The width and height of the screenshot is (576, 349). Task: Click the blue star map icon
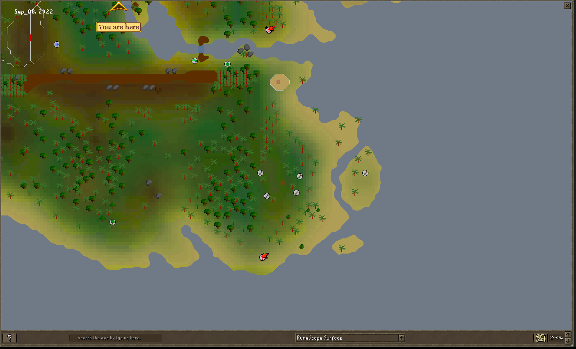tap(57, 44)
